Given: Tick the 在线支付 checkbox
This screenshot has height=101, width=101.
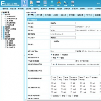Looking at the screenshot, I should 70,77.
